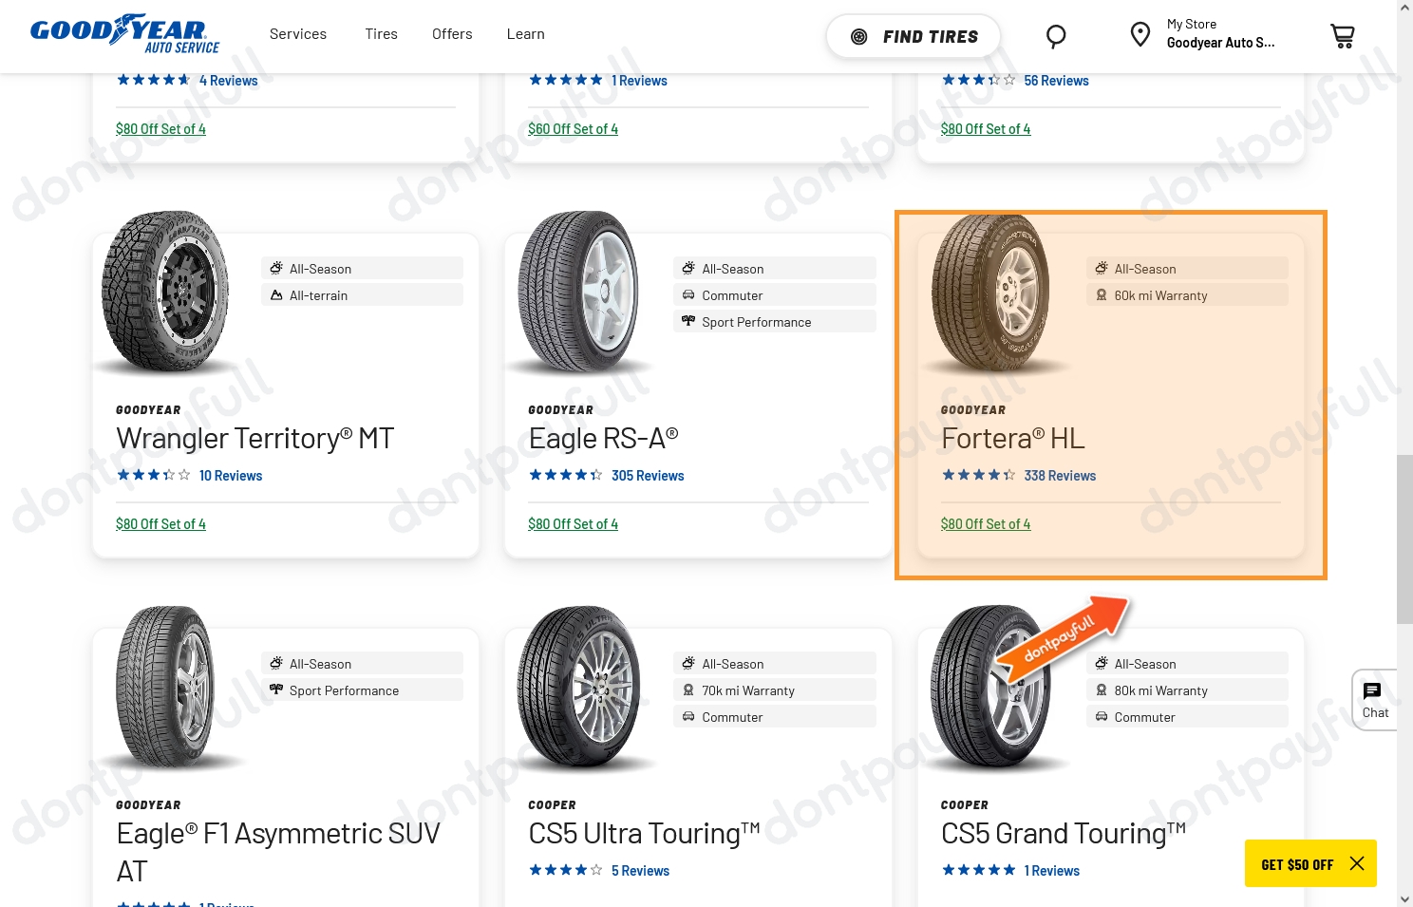Image resolution: width=1413 pixels, height=907 pixels.
Task: Click the Fortera HL star rating
Action: (x=978, y=474)
